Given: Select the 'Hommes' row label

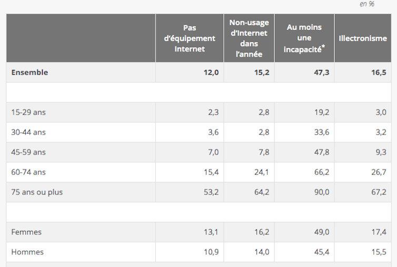Looking at the screenshot, I should 27,252.
